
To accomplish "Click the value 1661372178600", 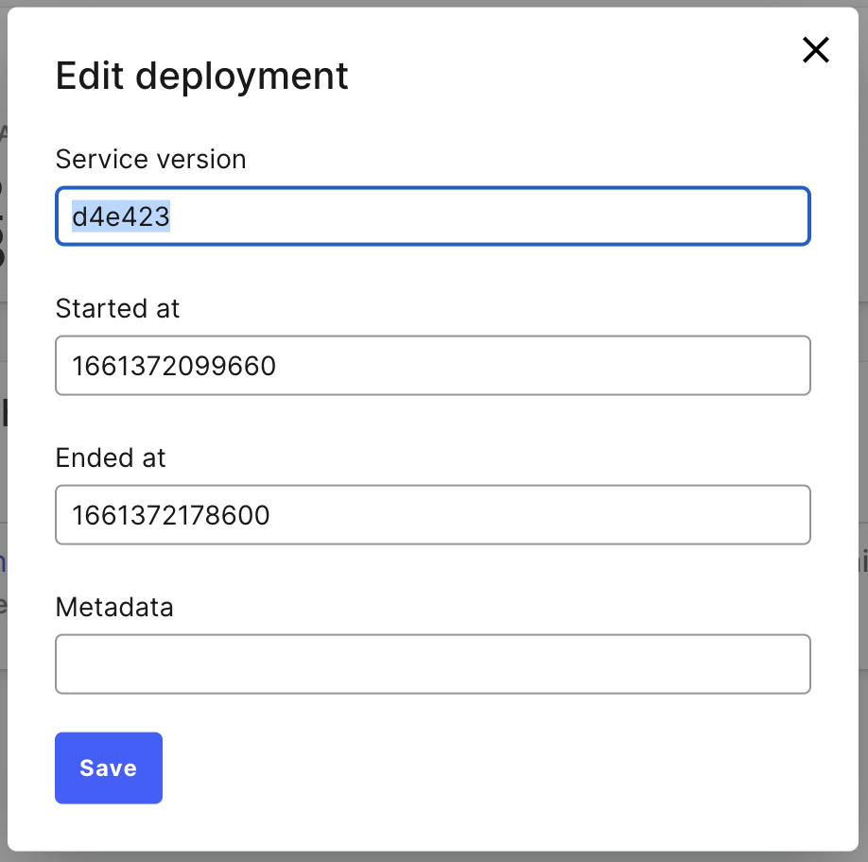I will click(171, 515).
